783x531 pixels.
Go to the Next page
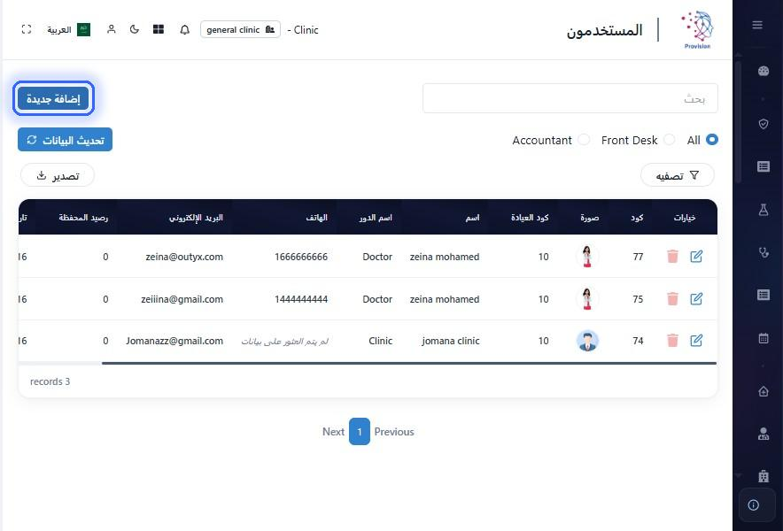tap(333, 432)
